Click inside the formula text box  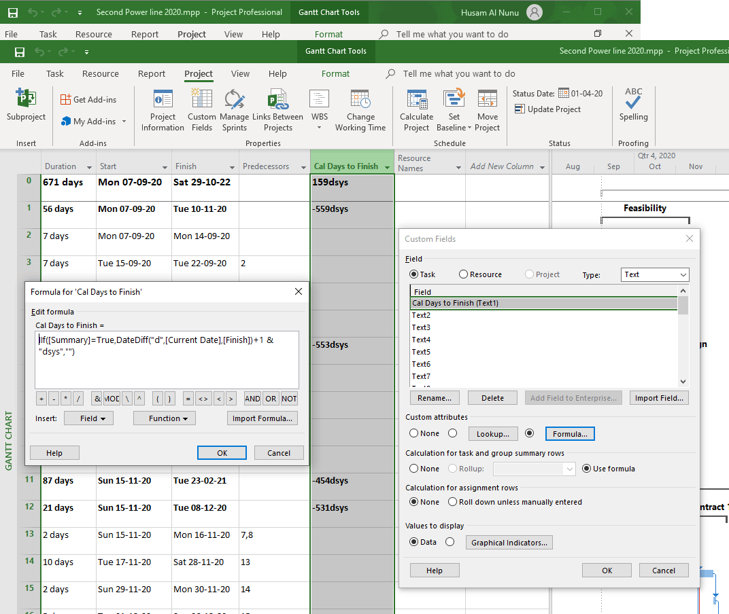(167, 360)
